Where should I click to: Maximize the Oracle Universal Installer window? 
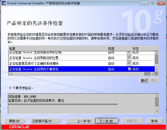153,3
